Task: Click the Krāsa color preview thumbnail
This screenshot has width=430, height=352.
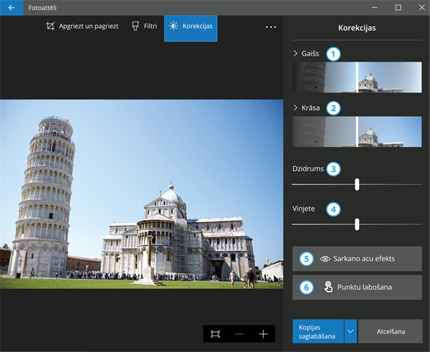Action: pyautogui.click(x=357, y=132)
